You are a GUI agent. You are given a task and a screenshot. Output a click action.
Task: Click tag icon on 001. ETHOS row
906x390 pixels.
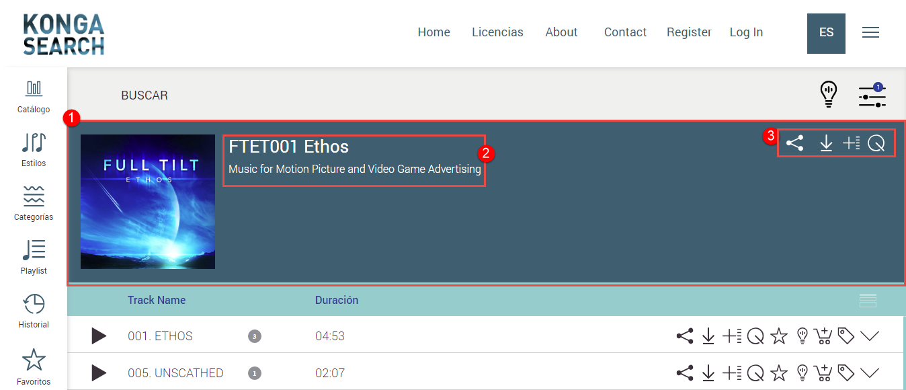point(846,336)
